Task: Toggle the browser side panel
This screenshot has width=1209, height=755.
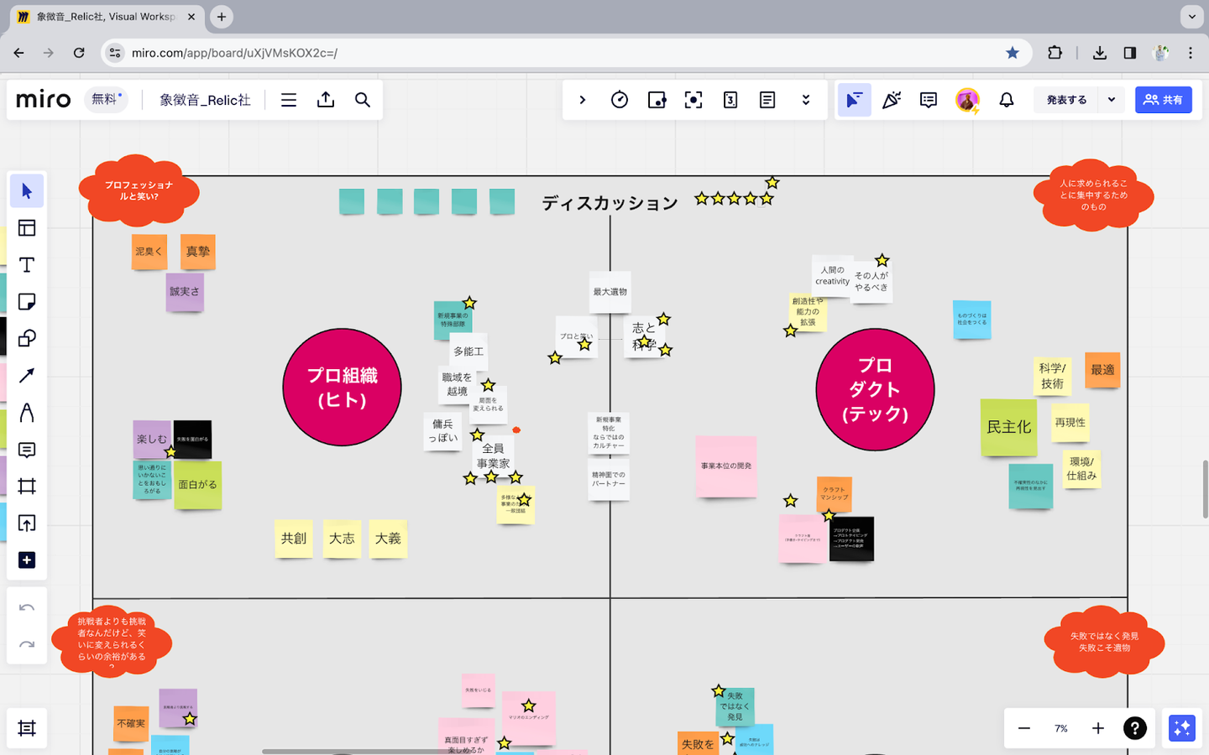Action: [x=1130, y=53]
